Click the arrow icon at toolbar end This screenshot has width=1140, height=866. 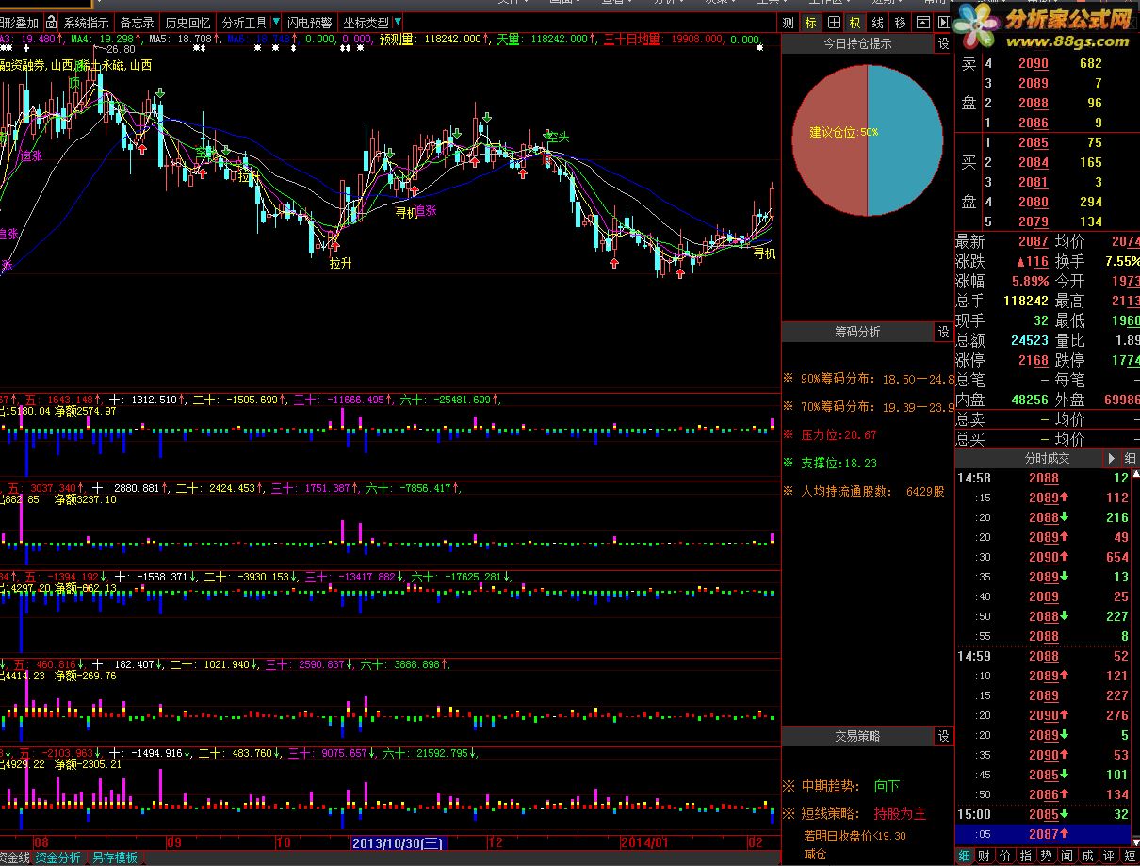942,23
